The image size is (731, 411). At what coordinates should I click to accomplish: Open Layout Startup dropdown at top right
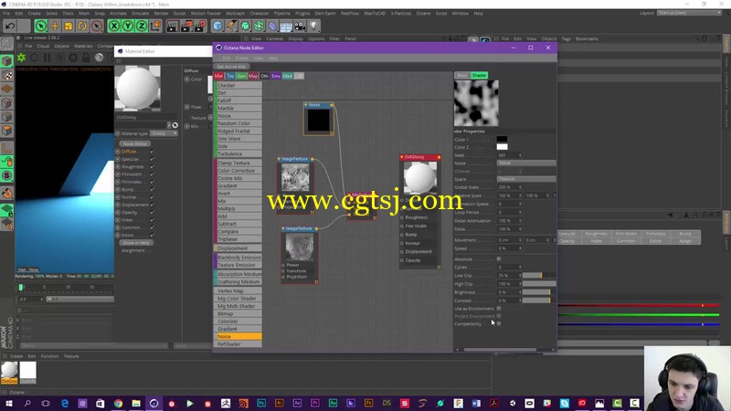[x=690, y=13]
